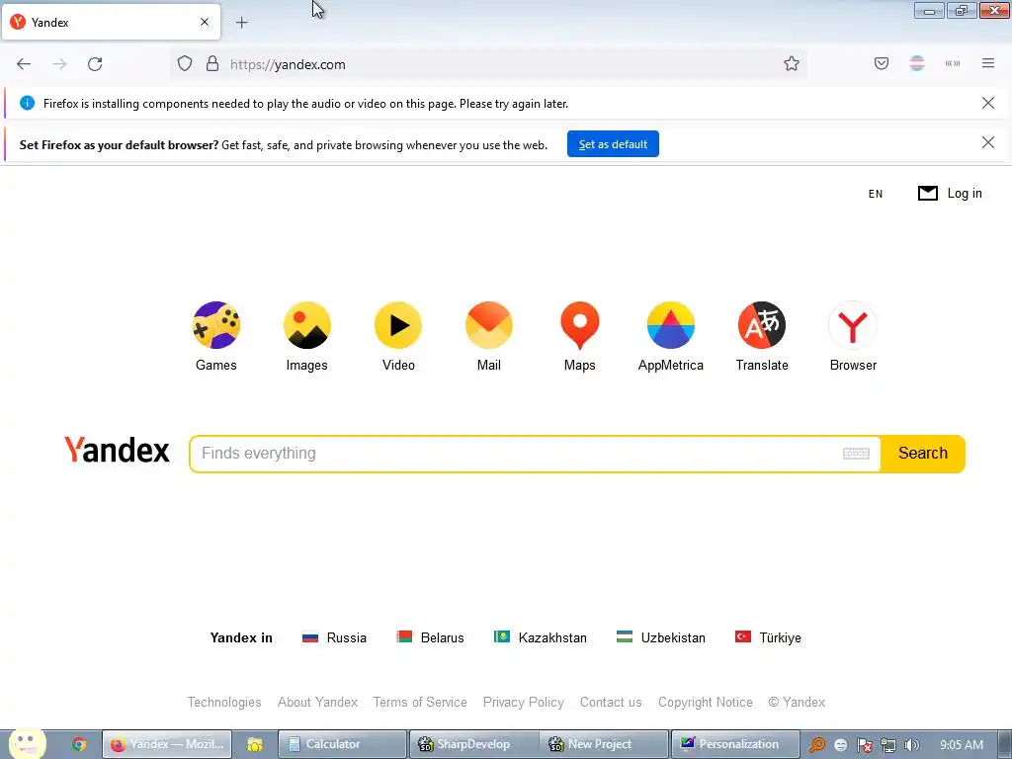Open Yandex in Kazakhstan

tap(541, 637)
